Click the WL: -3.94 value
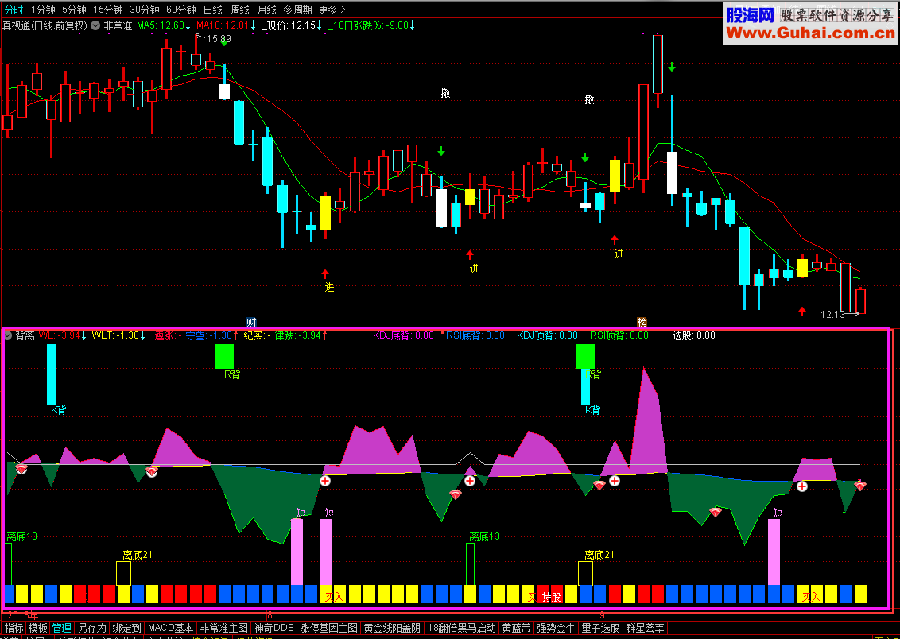This screenshot has height=639, width=900. pyautogui.click(x=63, y=335)
